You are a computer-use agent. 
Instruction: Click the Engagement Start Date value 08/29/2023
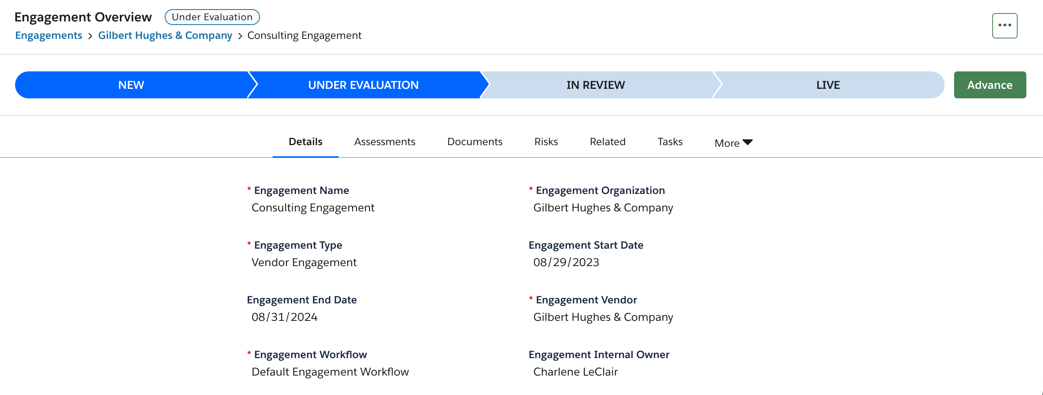click(566, 262)
